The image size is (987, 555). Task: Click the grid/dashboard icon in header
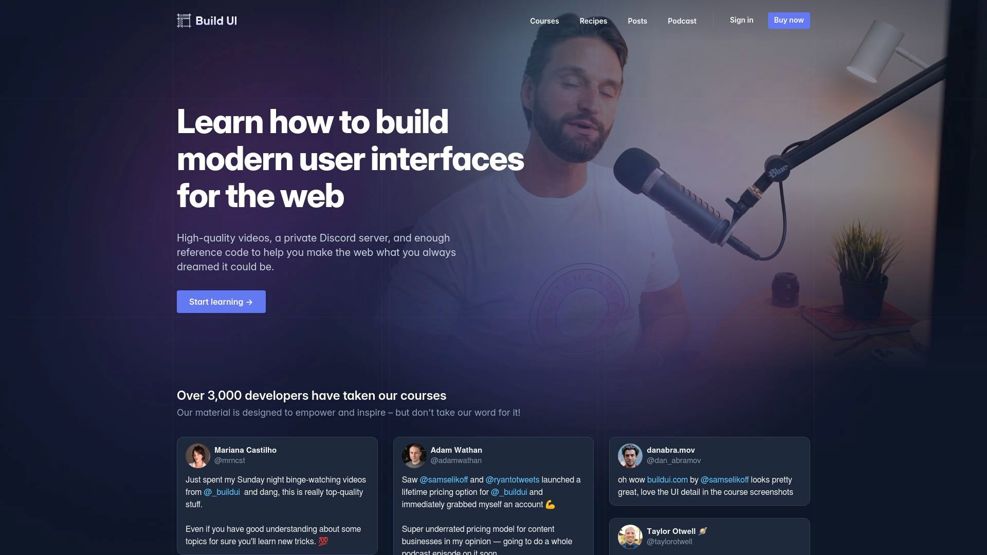pos(183,21)
